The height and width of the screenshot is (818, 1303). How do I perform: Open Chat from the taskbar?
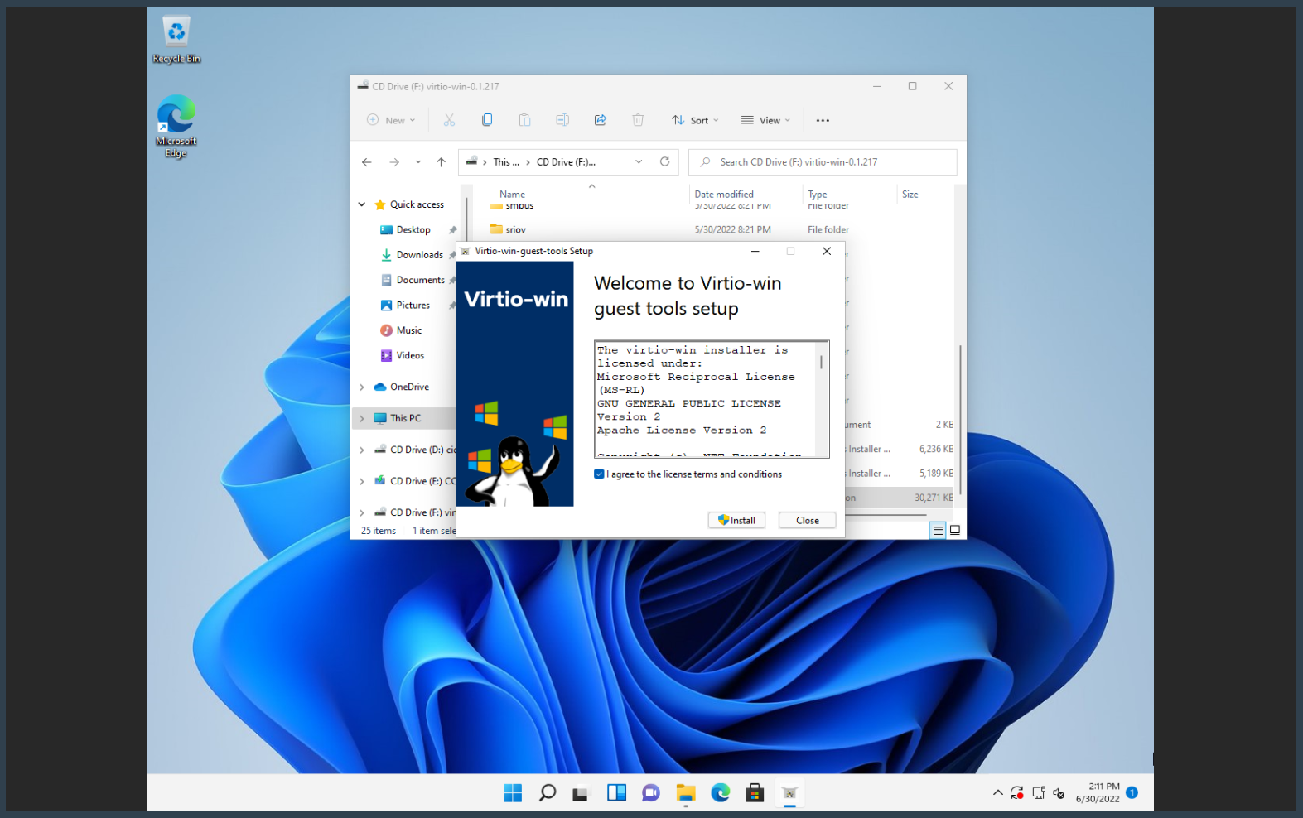(651, 793)
